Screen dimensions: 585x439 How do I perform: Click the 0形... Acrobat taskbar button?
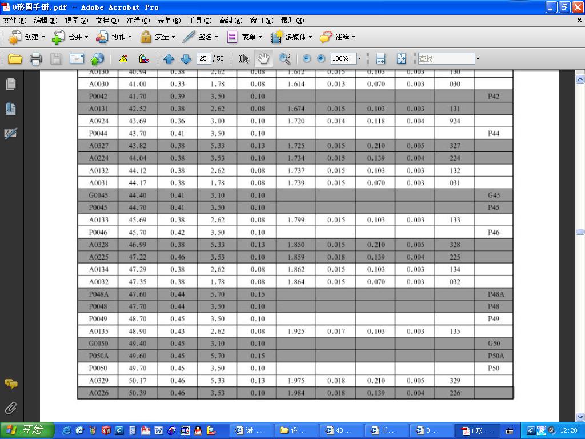[x=477, y=430]
